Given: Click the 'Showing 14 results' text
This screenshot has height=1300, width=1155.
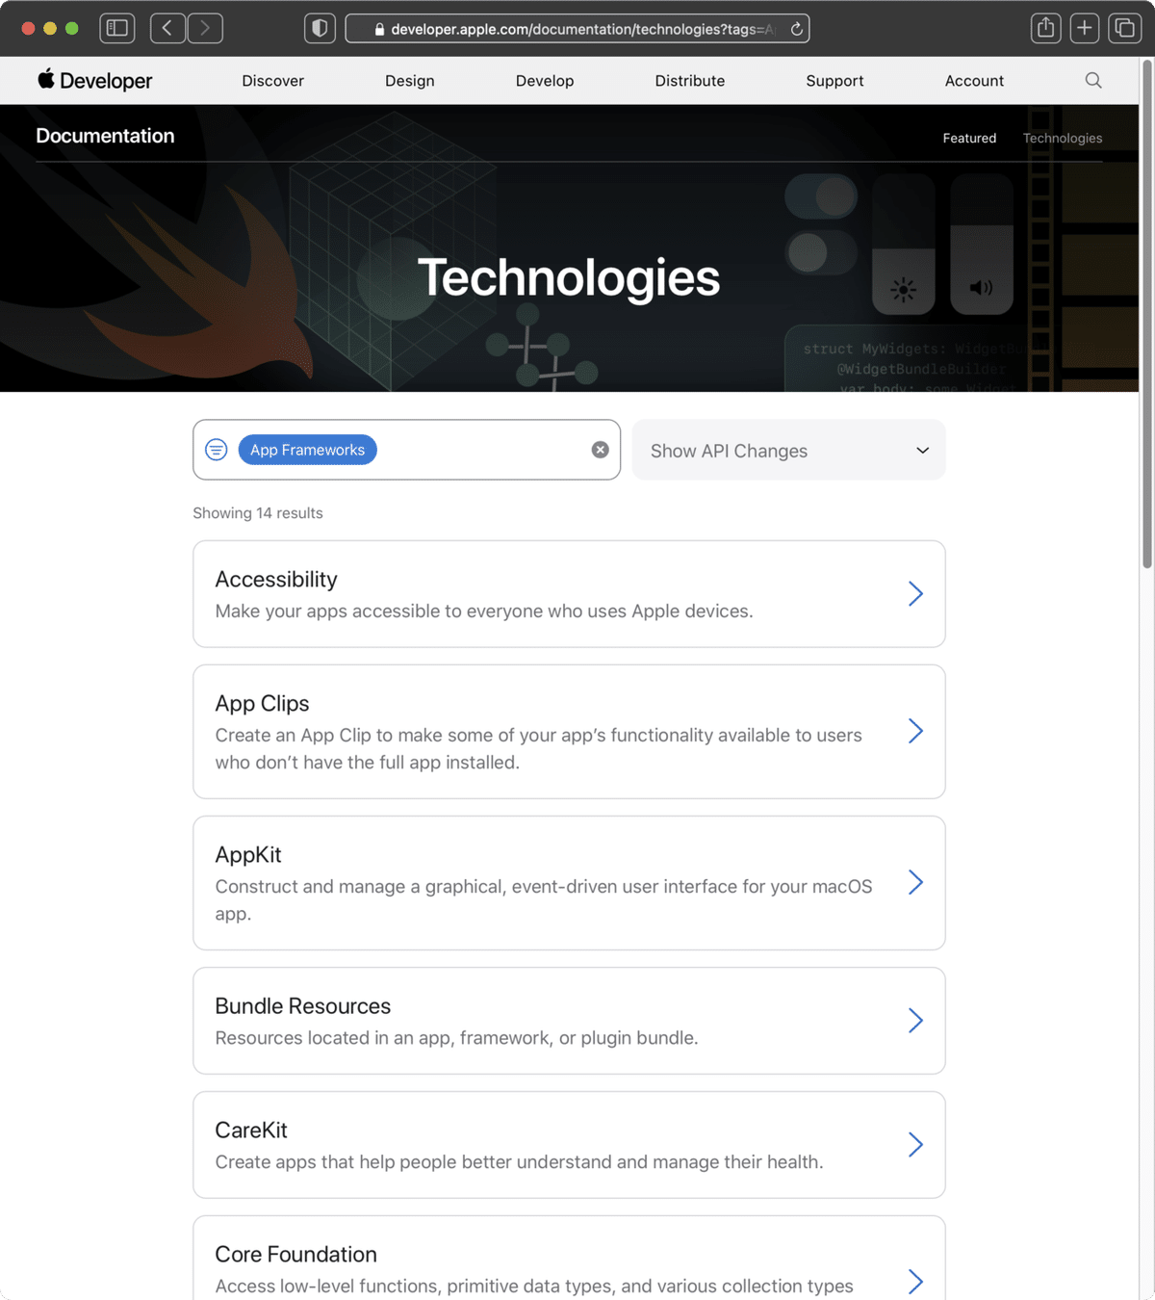Looking at the screenshot, I should [x=258, y=513].
